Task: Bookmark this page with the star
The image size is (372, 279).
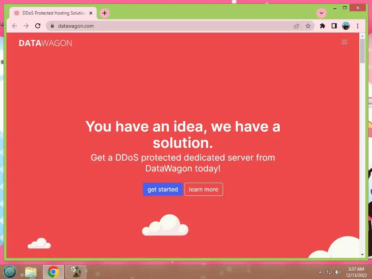Action: click(308, 26)
